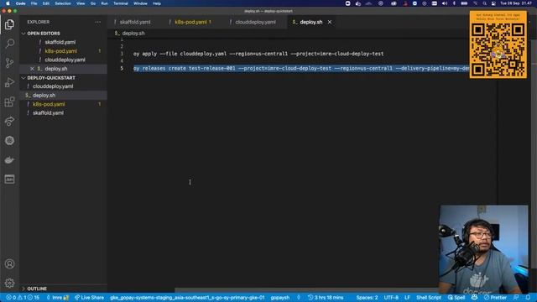Open Spotlight search in macOS menu bar

484,3
